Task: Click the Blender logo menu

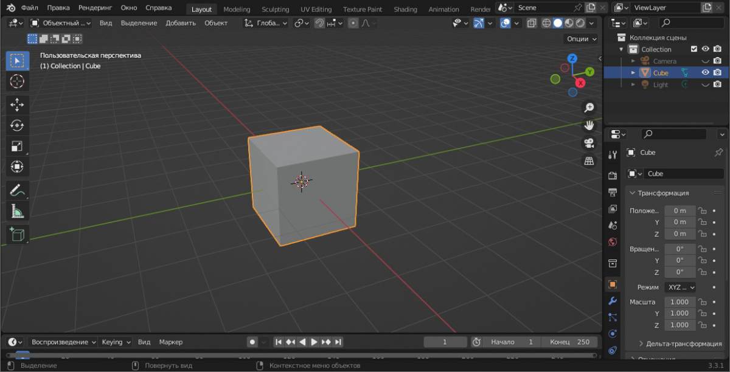Action: pos(10,9)
